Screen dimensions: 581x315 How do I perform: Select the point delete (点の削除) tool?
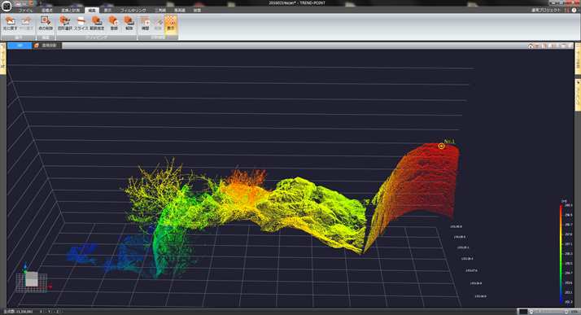pos(46,24)
